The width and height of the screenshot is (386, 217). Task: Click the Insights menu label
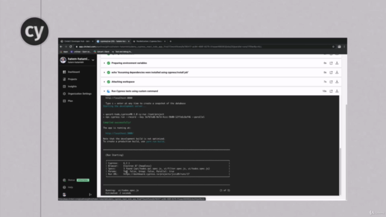72,86
